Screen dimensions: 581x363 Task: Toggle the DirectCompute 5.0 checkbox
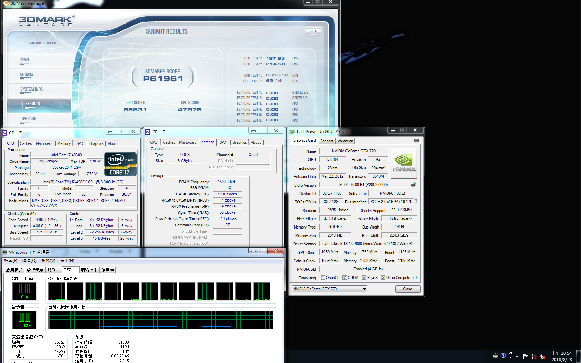click(x=383, y=277)
